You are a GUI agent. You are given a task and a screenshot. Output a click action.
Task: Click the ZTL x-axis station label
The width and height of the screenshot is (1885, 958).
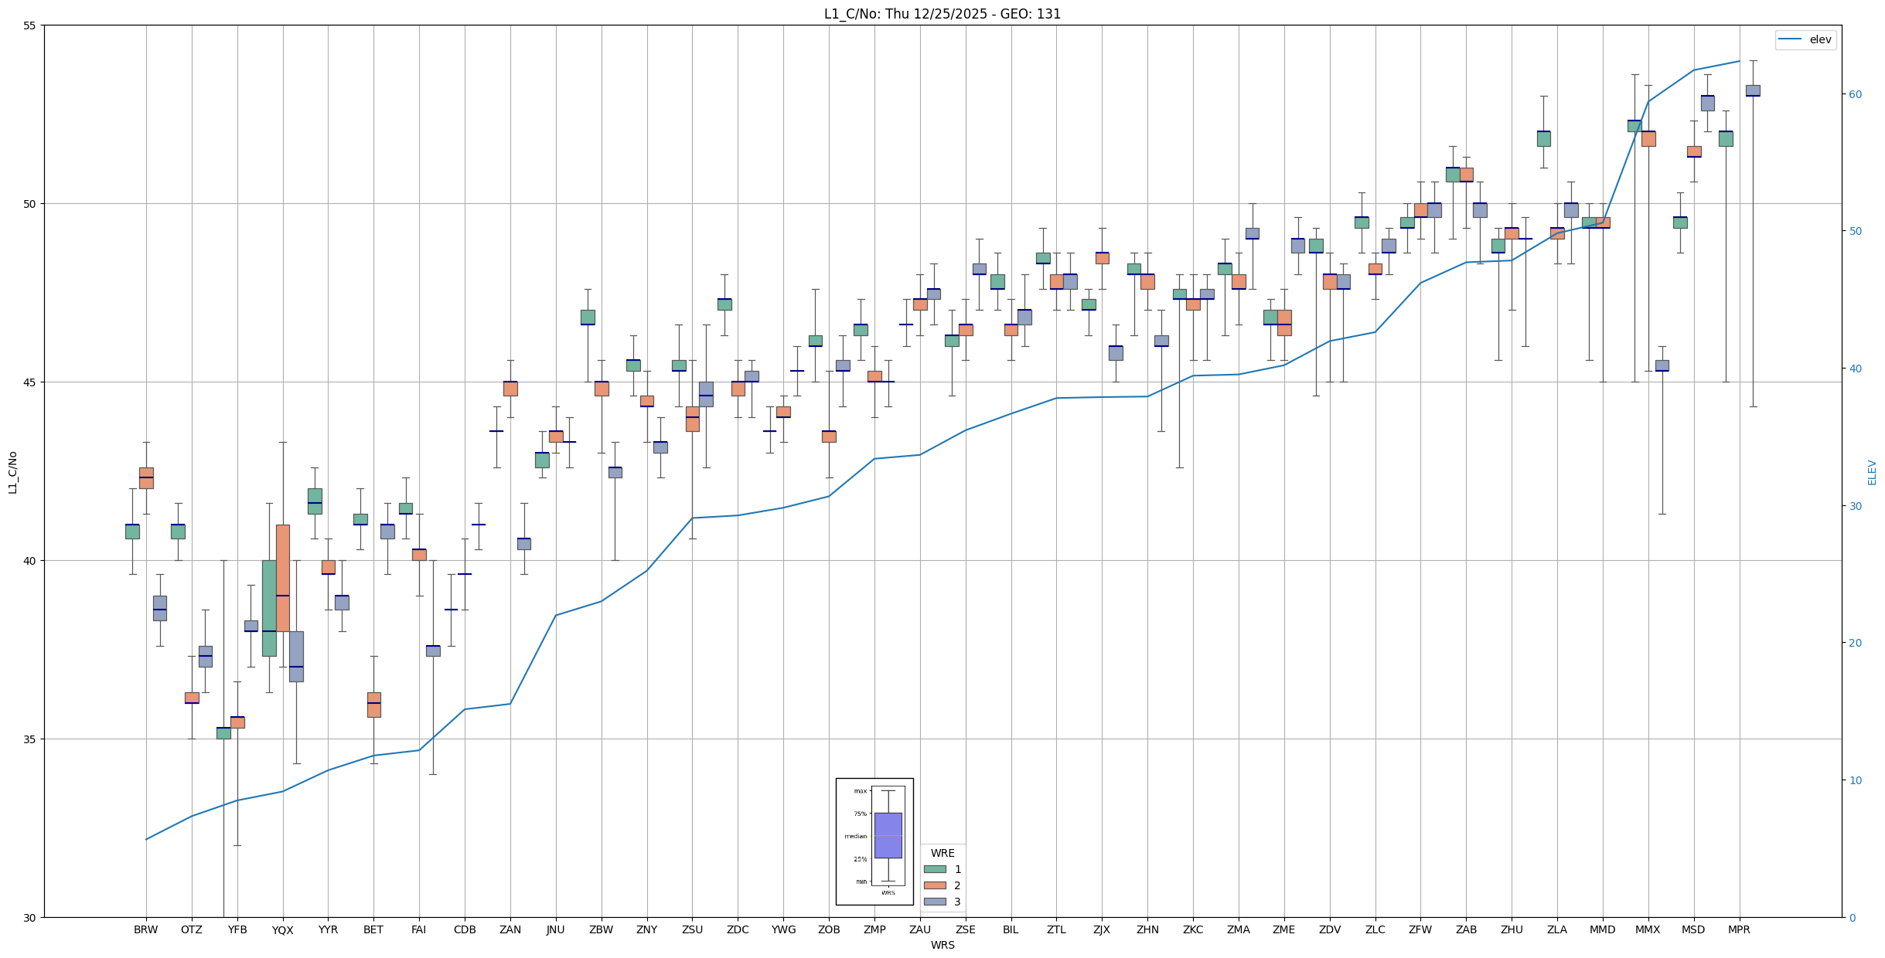[x=1056, y=929]
